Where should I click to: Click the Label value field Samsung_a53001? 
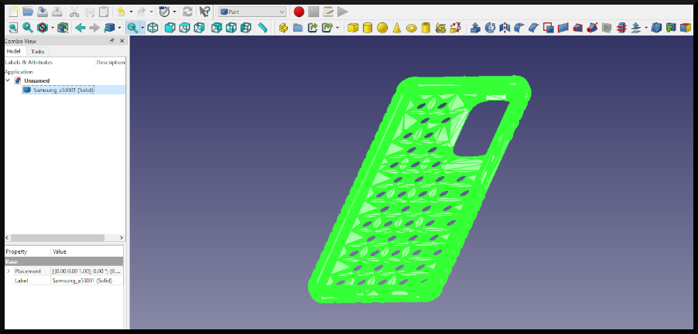85,281
